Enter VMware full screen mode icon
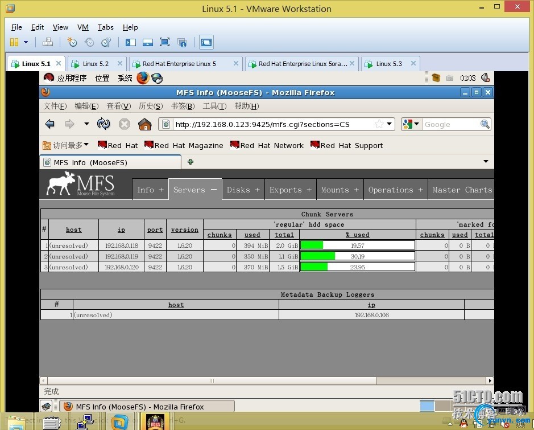534x430 pixels. pos(164,42)
